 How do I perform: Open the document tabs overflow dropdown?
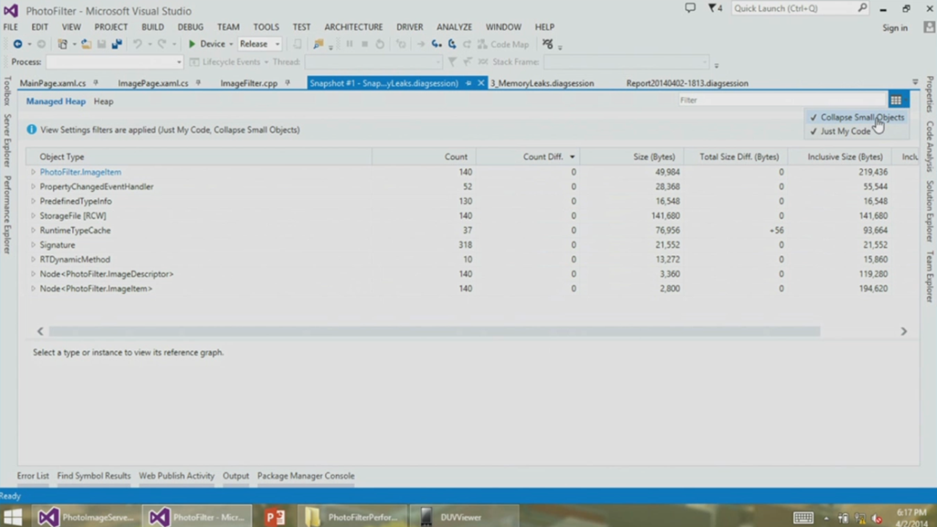click(x=915, y=82)
